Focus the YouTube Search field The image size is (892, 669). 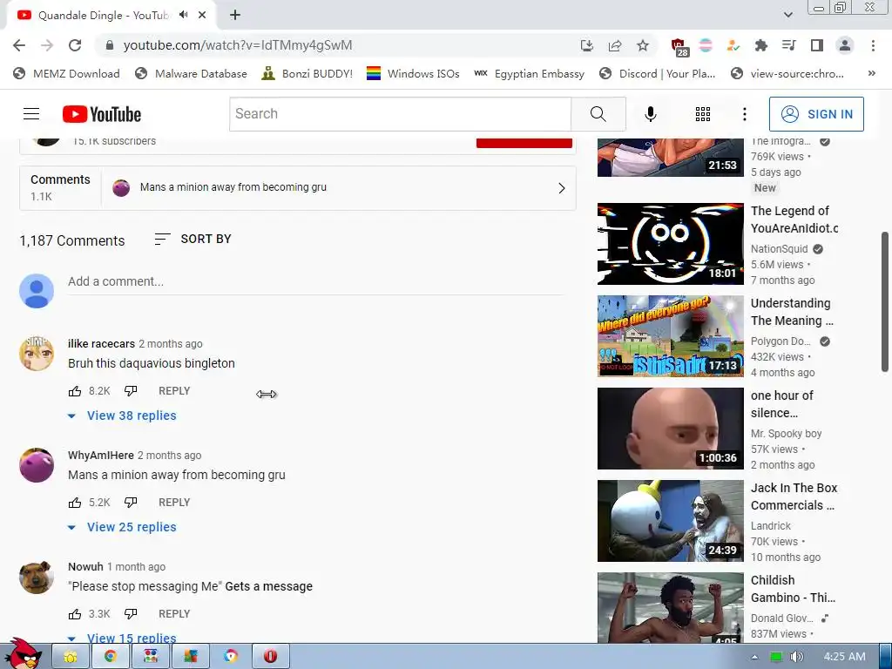coord(400,114)
